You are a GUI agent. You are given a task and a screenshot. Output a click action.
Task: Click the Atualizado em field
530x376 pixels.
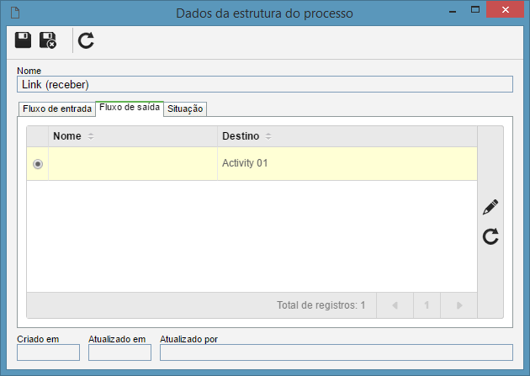[x=119, y=352]
